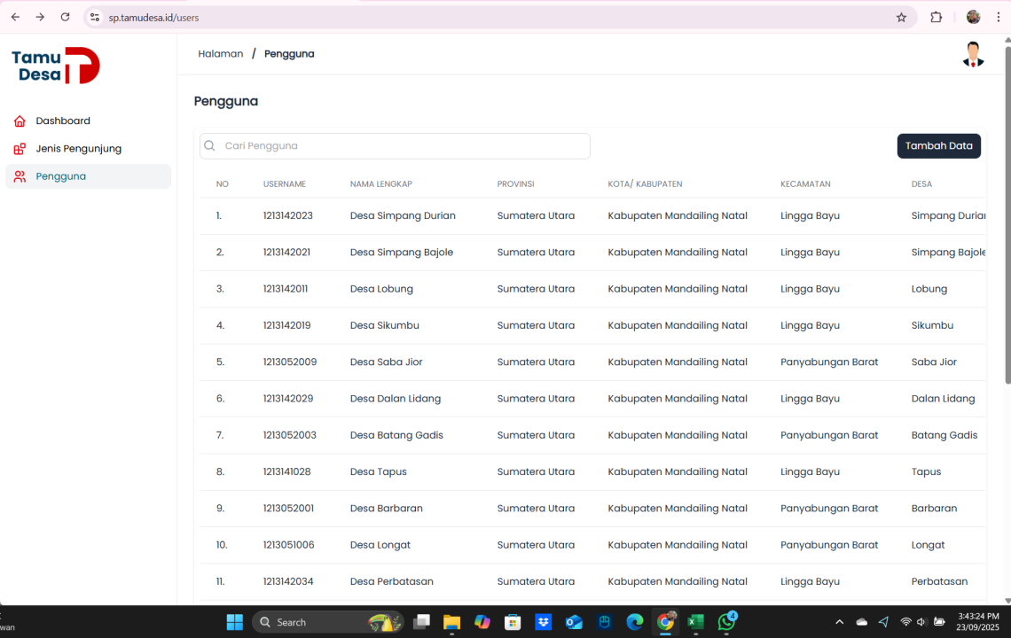Screen dimensions: 1011x638
Task: Select Pengguna in the sidebar
Action: (60, 176)
